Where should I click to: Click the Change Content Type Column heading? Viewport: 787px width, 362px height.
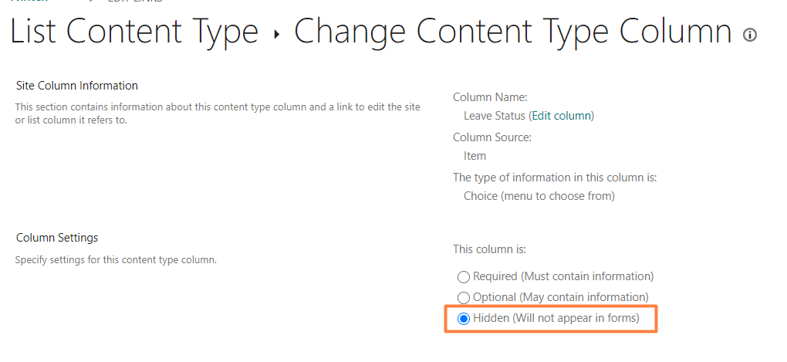pyautogui.click(x=512, y=32)
